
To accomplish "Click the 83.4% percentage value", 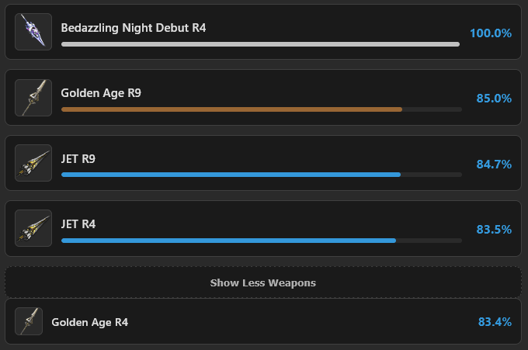I will [495, 322].
